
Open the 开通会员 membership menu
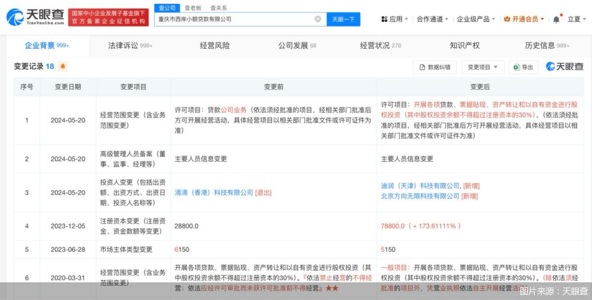(524, 19)
